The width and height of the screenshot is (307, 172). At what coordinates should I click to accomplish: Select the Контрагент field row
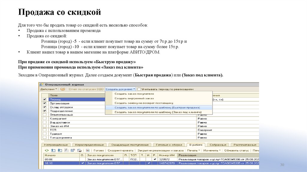coord(122,119)
